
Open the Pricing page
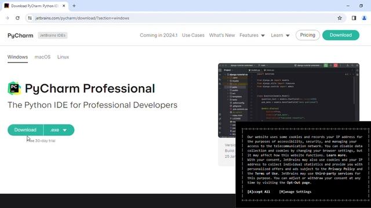(308, 35)
